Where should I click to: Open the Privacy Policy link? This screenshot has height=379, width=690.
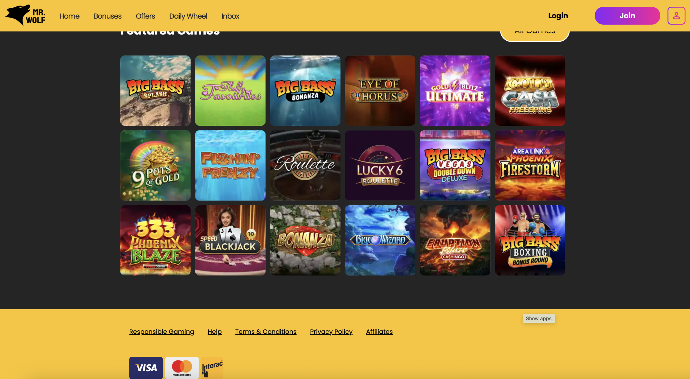click(x=331, y=332)
